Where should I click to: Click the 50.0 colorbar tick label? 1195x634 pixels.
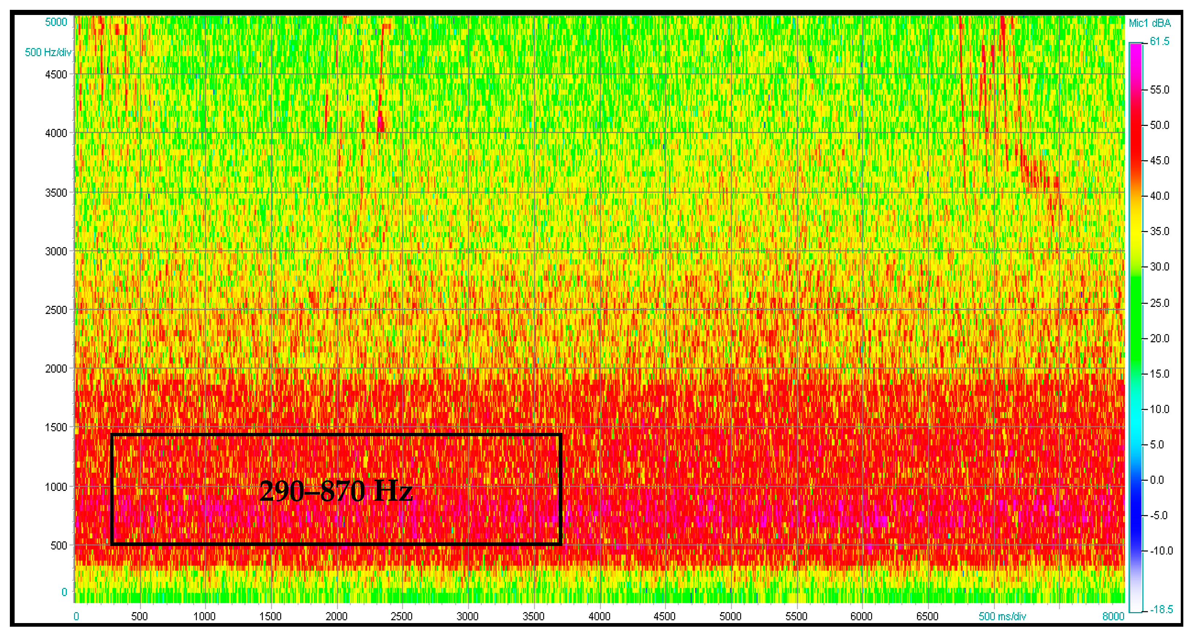[x=1159, y=125]
